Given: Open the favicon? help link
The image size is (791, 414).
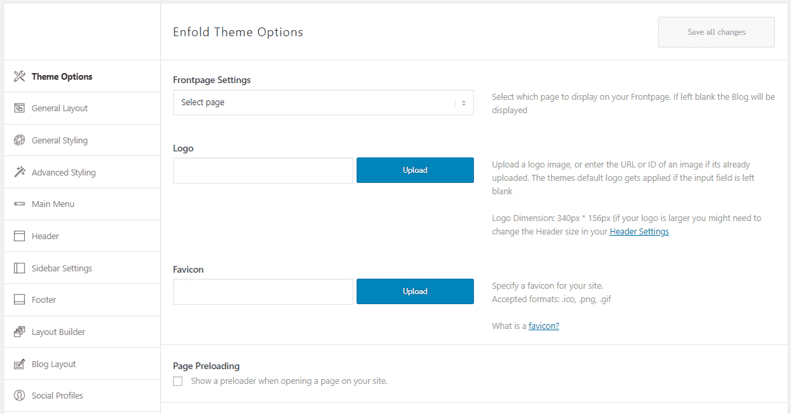Looking at the screenshot, I should (544, 326).
